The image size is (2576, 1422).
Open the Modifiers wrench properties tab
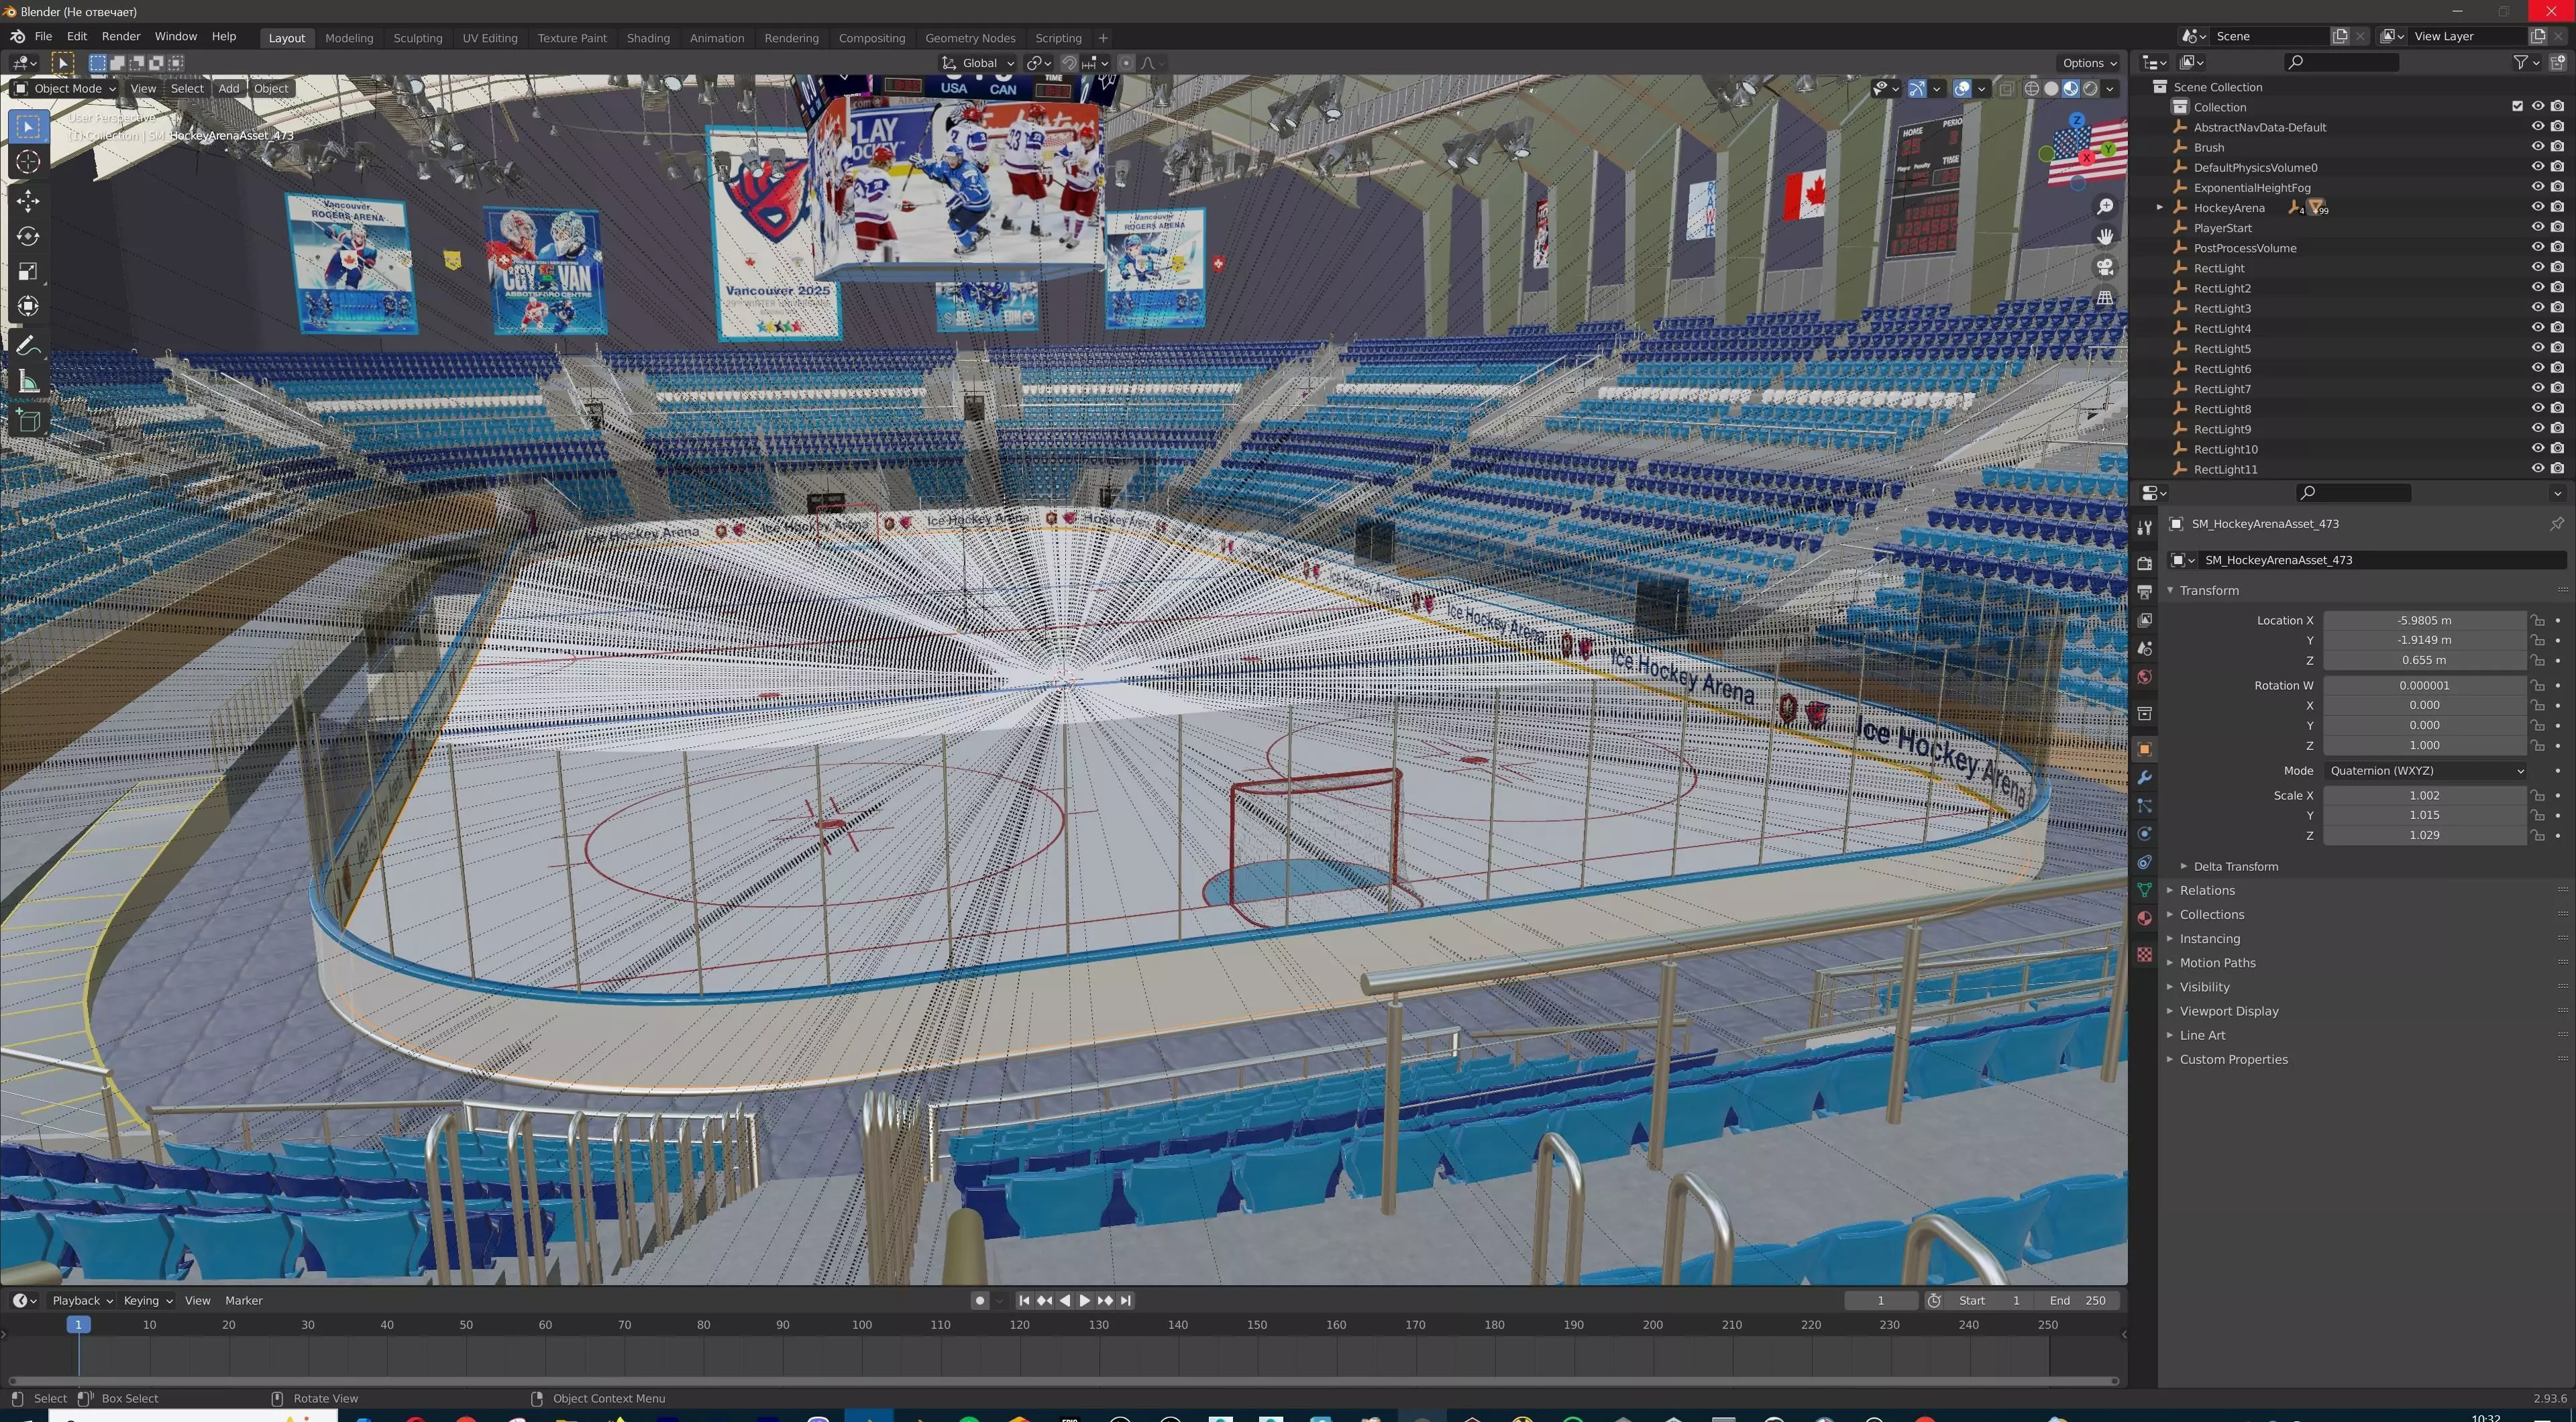click(2144, 777)
